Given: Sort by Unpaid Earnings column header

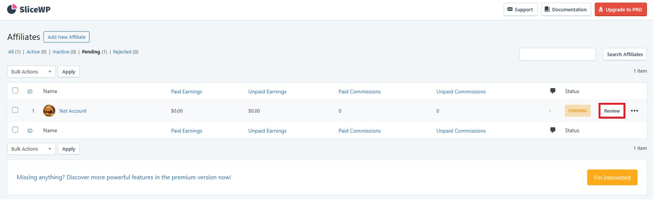Looking at the screenshot, I should pos(267,91).
